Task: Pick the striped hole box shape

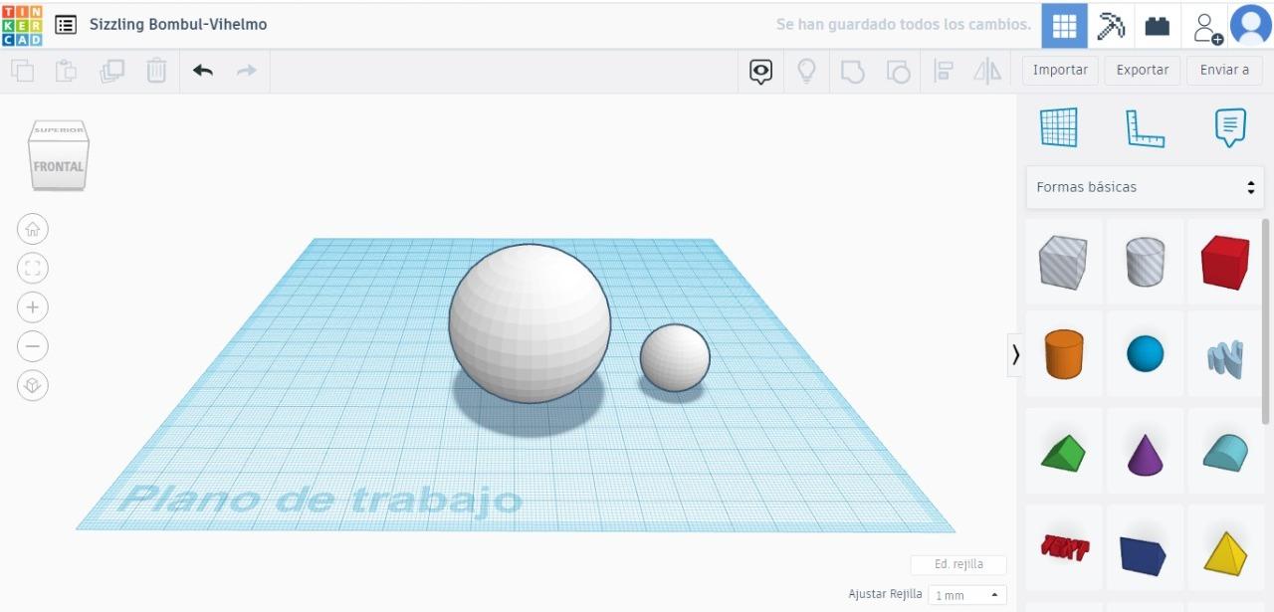Action: [1063, 263]
